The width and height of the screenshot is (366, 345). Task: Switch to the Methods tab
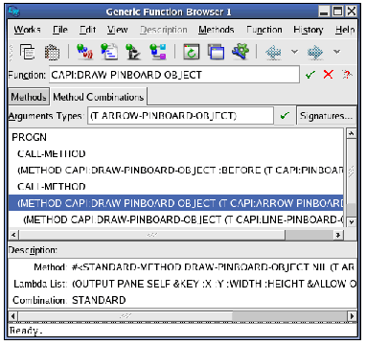coord(29,97)
